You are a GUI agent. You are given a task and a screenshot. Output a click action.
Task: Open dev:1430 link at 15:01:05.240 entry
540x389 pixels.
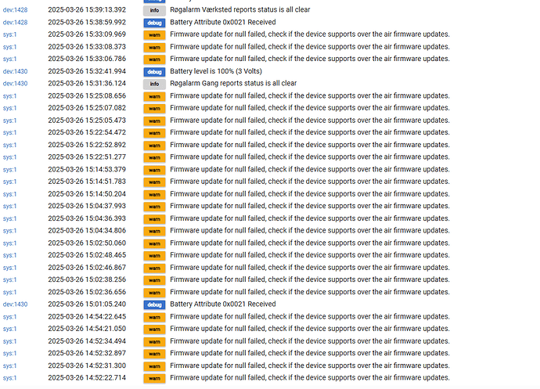[x=15, y=304]
